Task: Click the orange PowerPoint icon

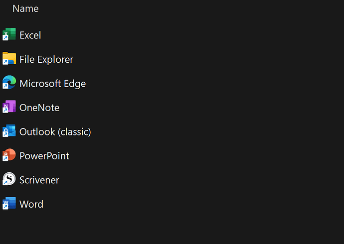Action: 9,155
